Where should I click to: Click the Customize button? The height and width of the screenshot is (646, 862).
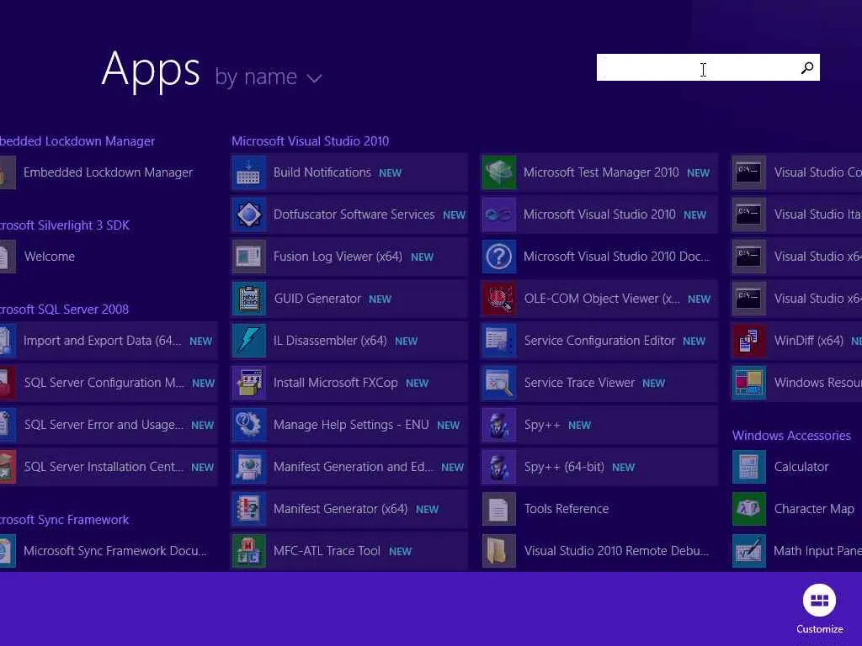[x=819, y=609]
